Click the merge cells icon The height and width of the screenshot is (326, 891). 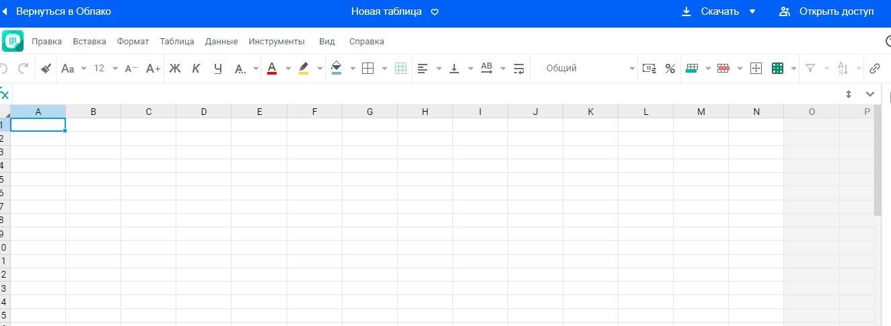[x=756, y=68]
